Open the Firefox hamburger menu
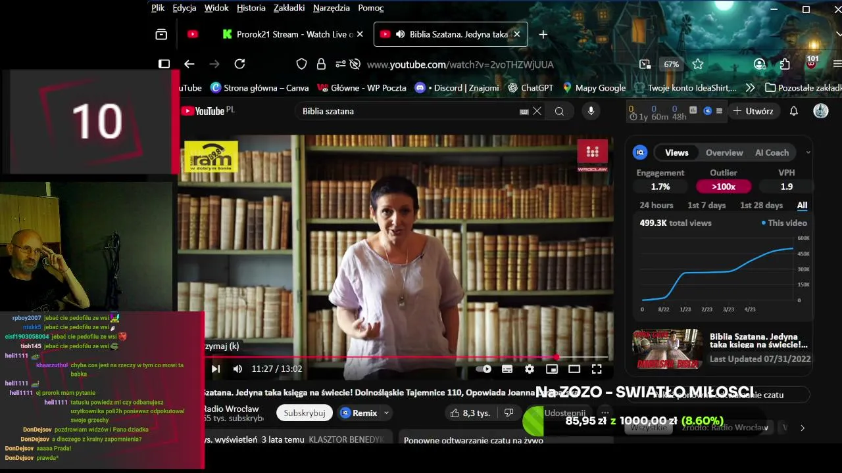The width and height of the screenshot is (842, 473). (837, 64)
